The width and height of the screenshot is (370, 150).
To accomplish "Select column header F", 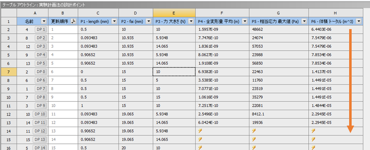I will (222, 13).
